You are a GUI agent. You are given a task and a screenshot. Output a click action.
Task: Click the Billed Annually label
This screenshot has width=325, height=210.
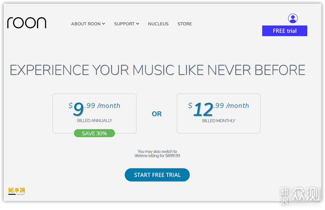pos(94,121)
